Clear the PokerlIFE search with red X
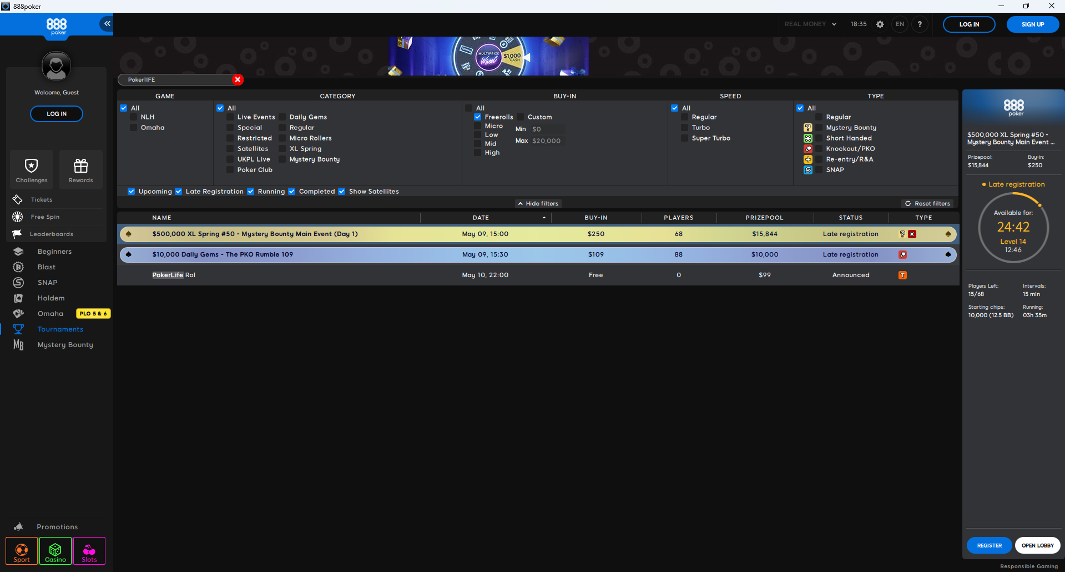Image resolution: width=1065 pixels, height=572 pixels. (x=238, y=79)
